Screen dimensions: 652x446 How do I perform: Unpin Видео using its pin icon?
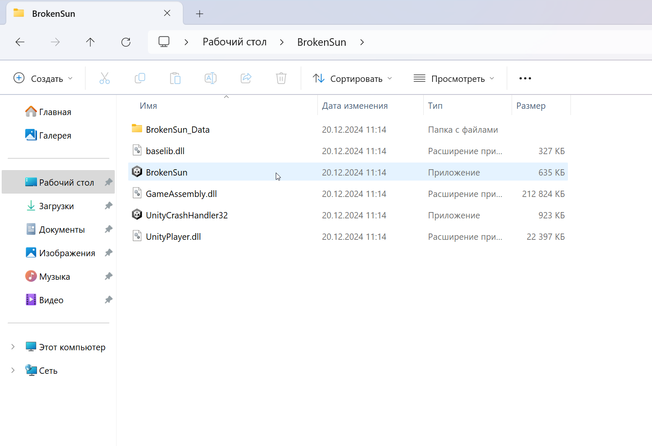tap(108, 300)
